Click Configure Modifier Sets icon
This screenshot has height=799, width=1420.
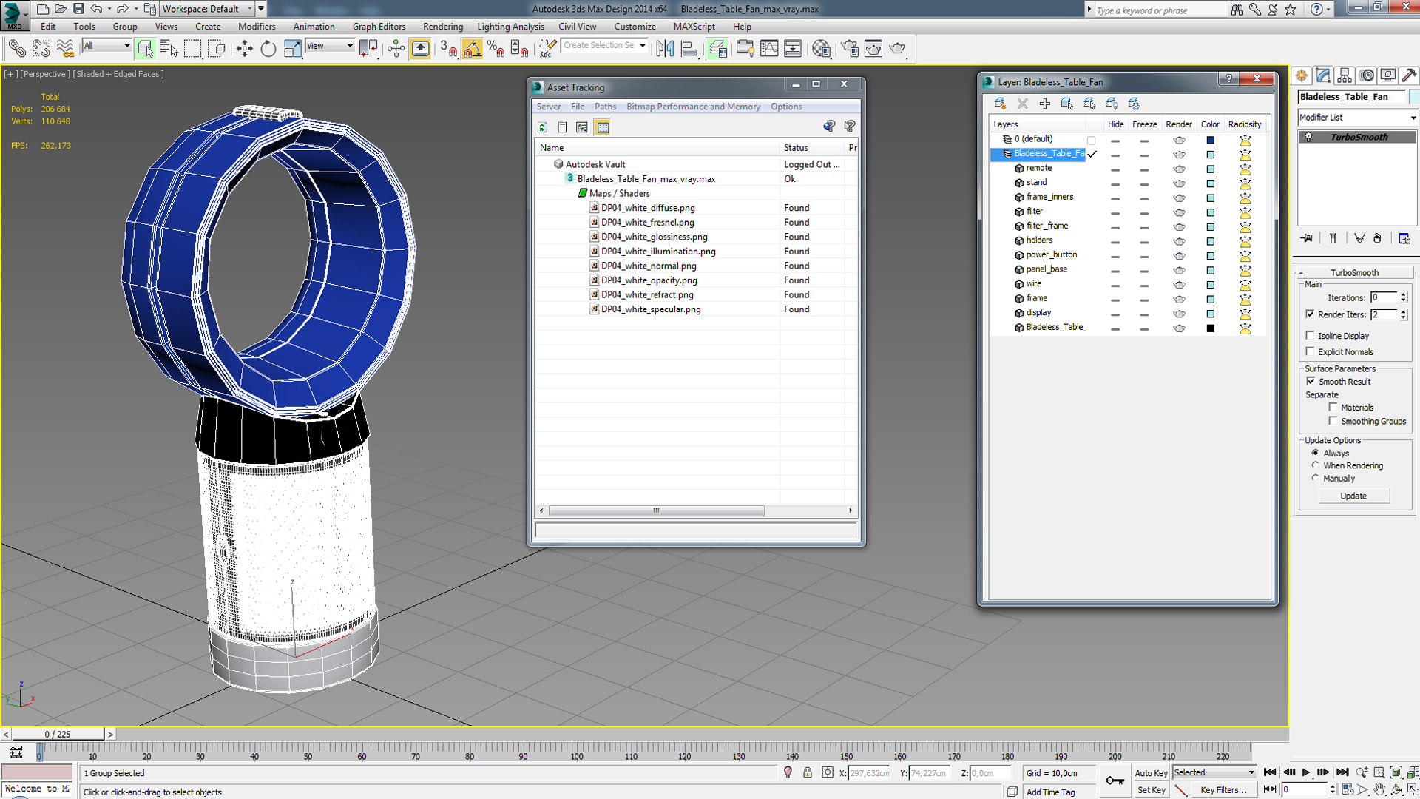pyautogui.click(x=1404, y=238)
